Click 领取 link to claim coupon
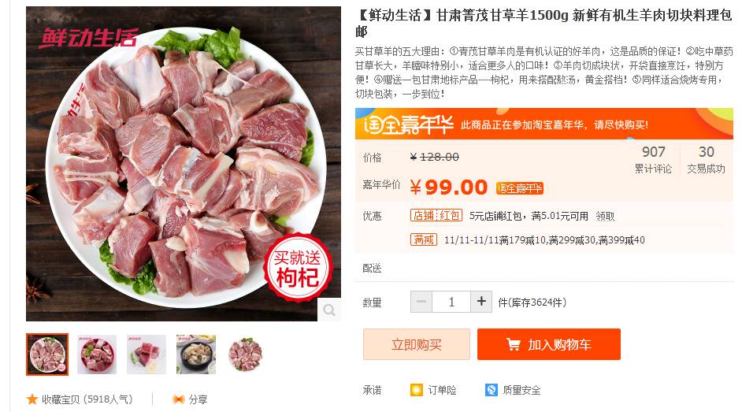This screenshot has height=412, width=742. (605, 216)
